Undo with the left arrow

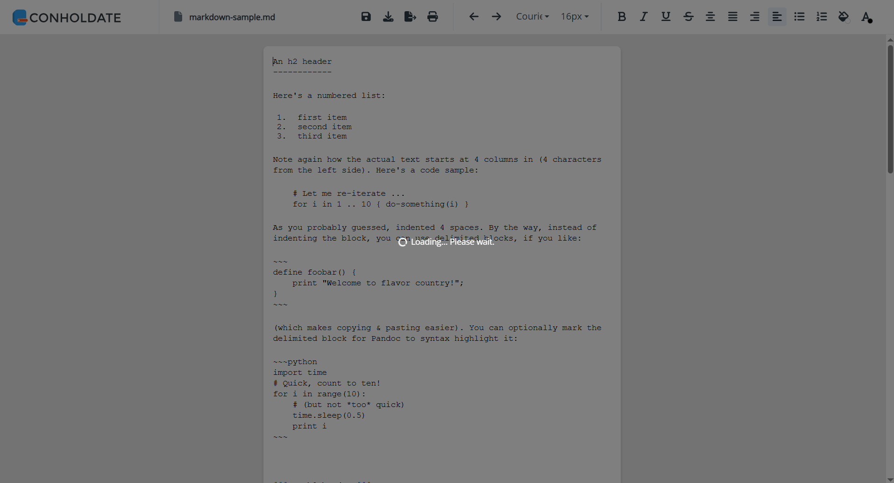coord(474,17)
